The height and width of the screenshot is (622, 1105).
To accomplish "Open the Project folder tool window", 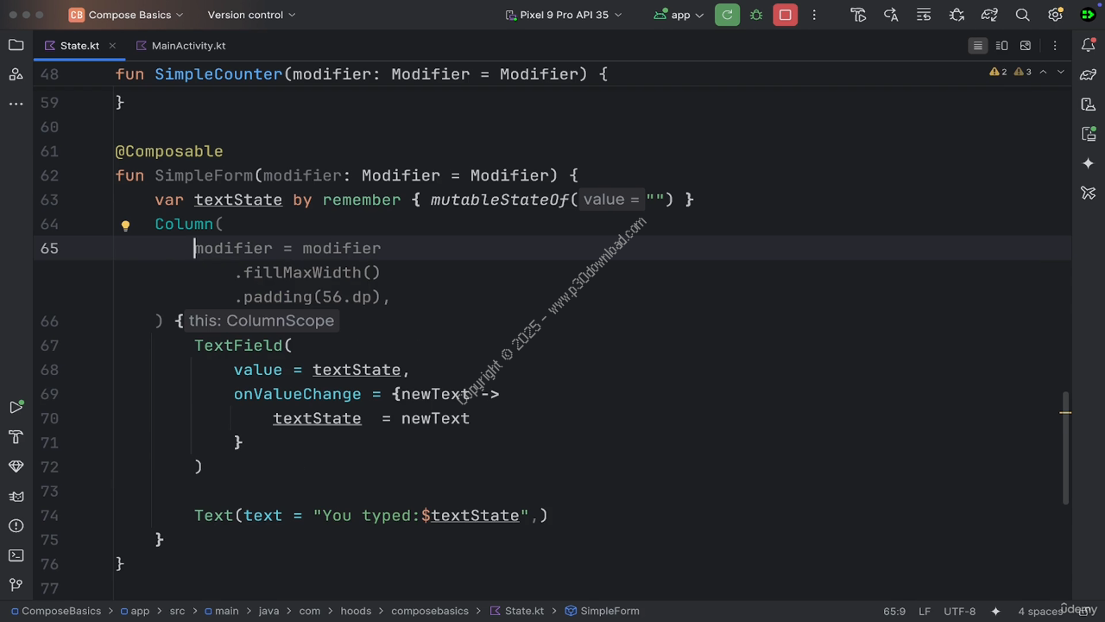I will (16, 45).
